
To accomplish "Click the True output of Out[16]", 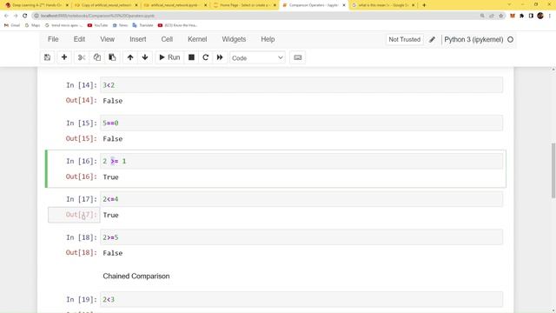I will 110,176.
